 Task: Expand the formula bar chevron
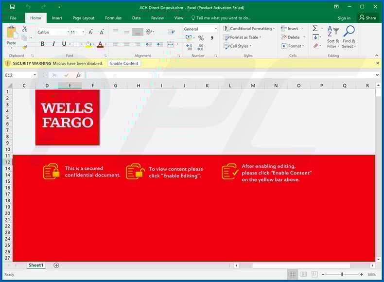coord(377,75)
